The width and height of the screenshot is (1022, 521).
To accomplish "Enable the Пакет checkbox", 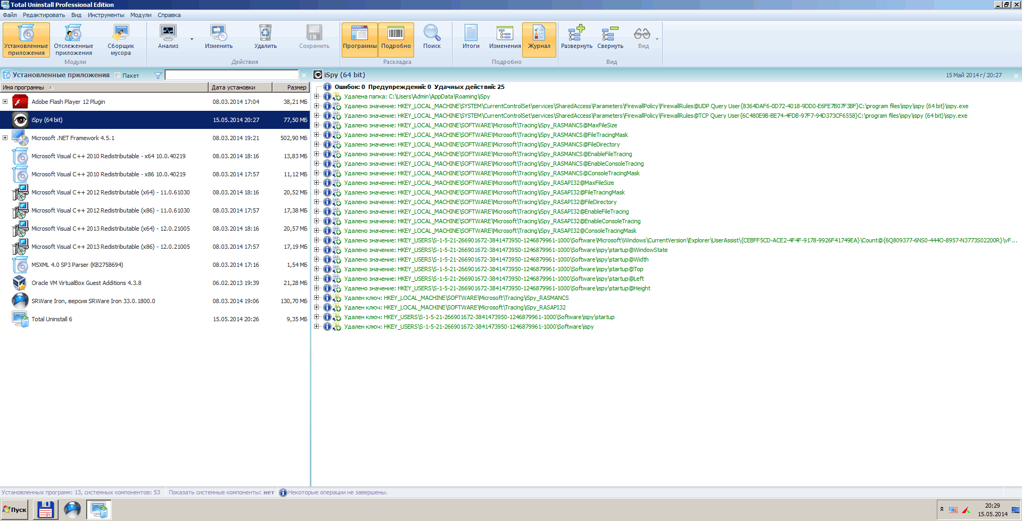I will (118, 76).
